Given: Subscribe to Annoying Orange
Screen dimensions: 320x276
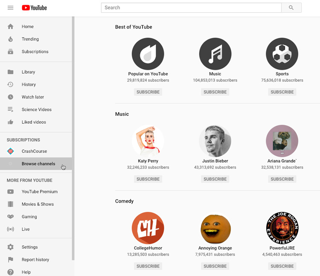Looking at the screenshot, I should pyautogui.click(x=215, y=266).
